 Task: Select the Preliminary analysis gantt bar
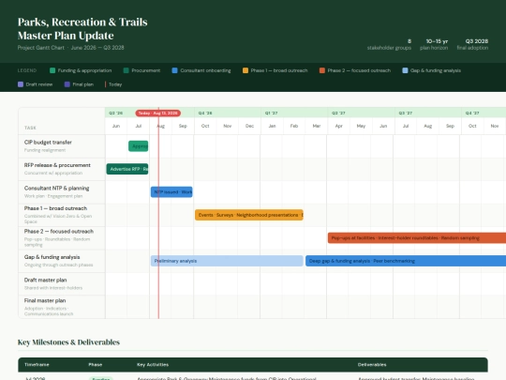point(227,261)
